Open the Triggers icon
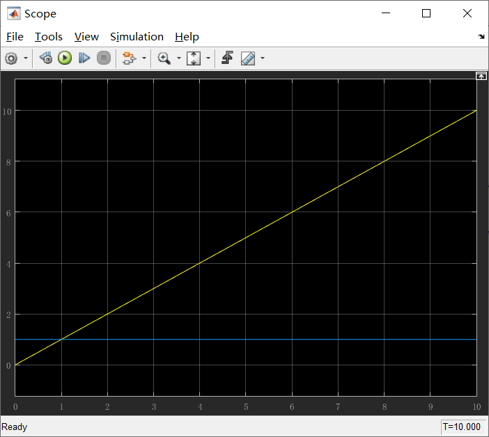Image resolution: width=489 pixels, height=437 pixels. 227,58
